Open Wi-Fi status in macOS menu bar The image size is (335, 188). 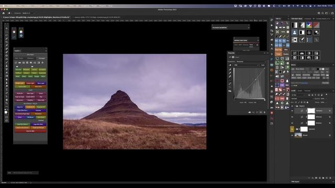click(x=297, y=6)
